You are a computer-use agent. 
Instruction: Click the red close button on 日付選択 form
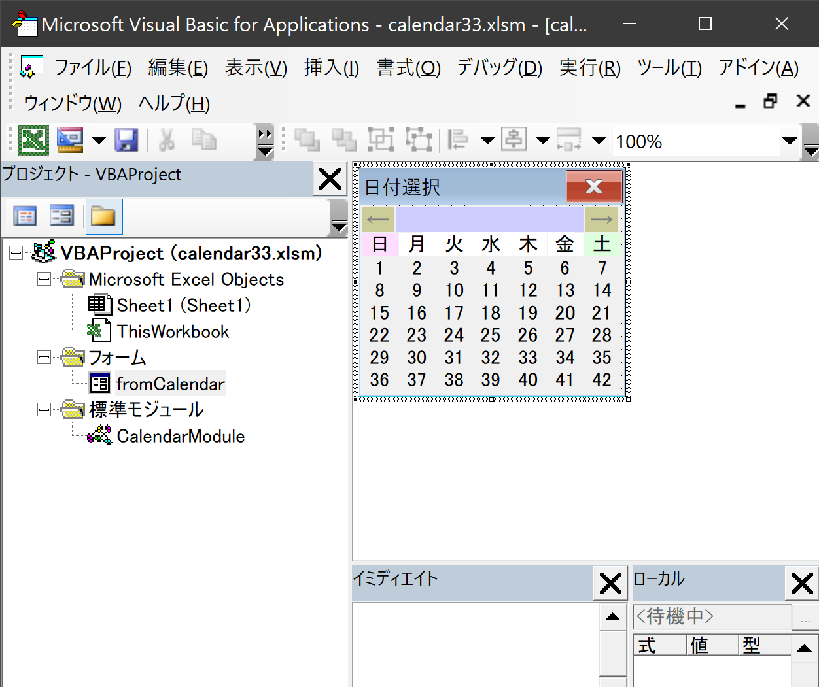pyautogui.click(x=594, y=186)
